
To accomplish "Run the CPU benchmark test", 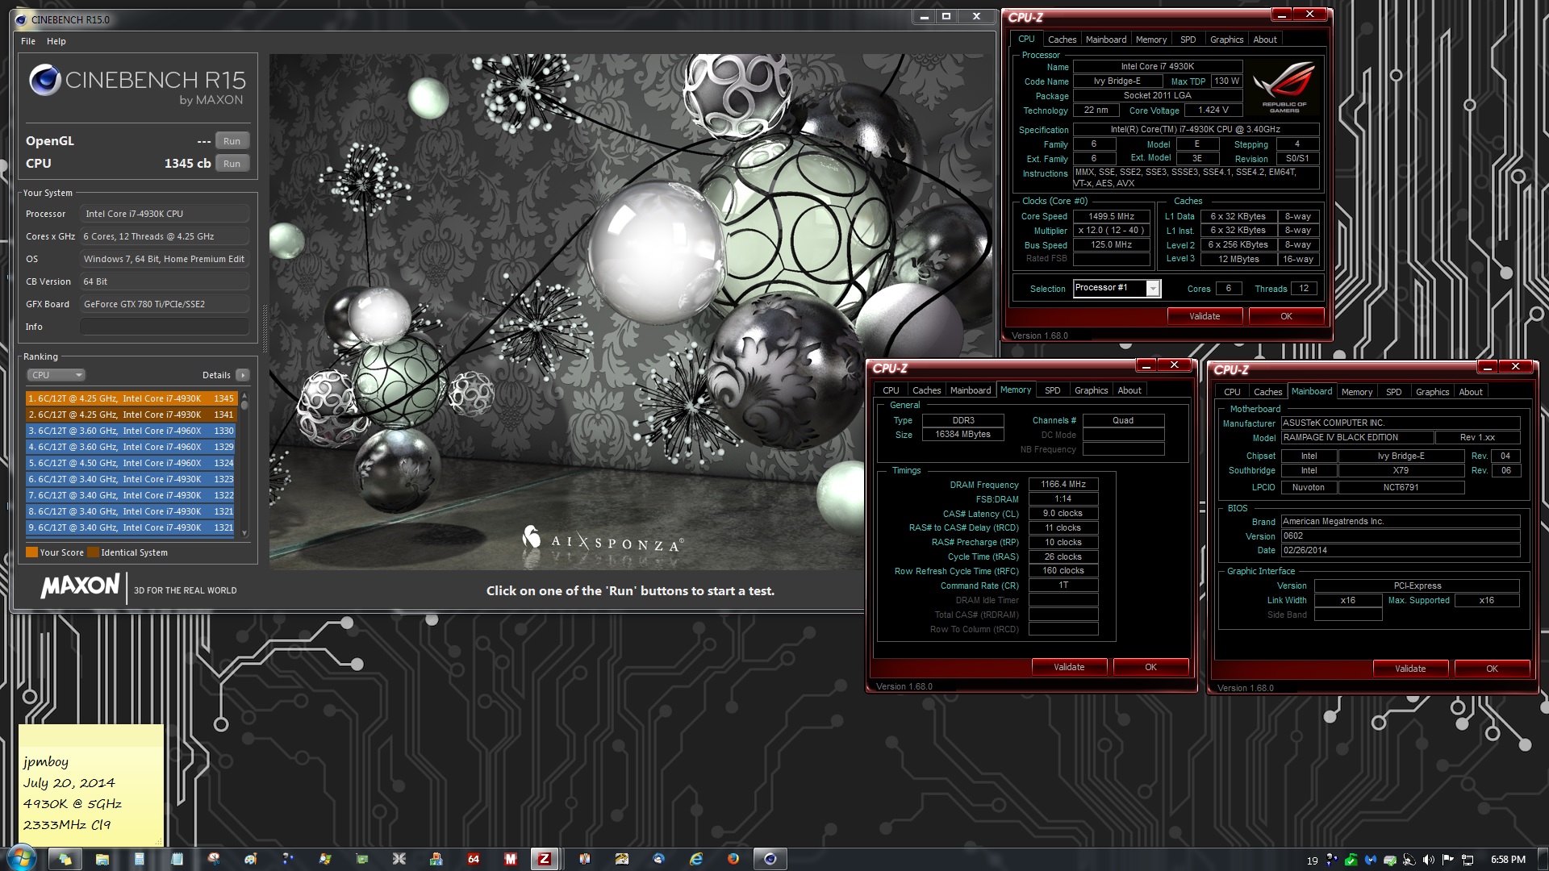I will click(x=232, y=164).
